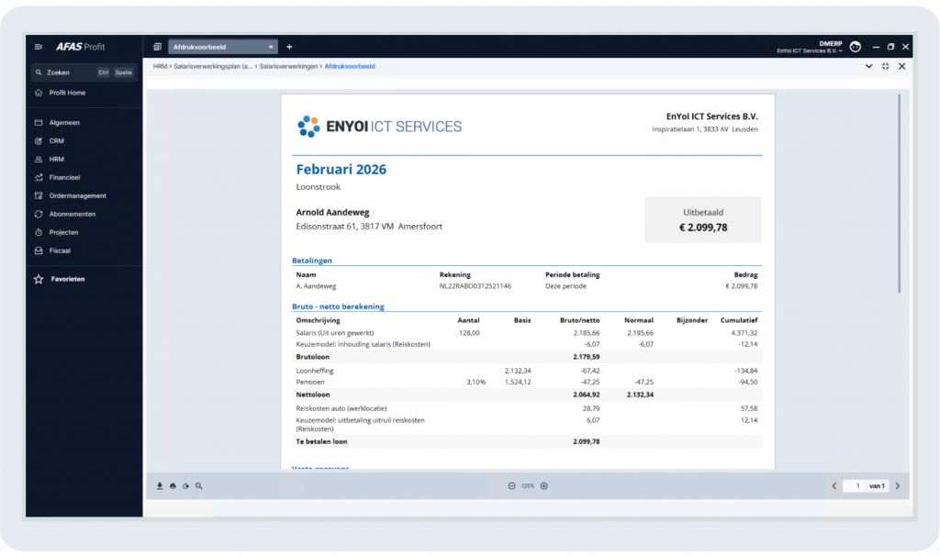Click the Financieel chart icon

tap(39, 177)
